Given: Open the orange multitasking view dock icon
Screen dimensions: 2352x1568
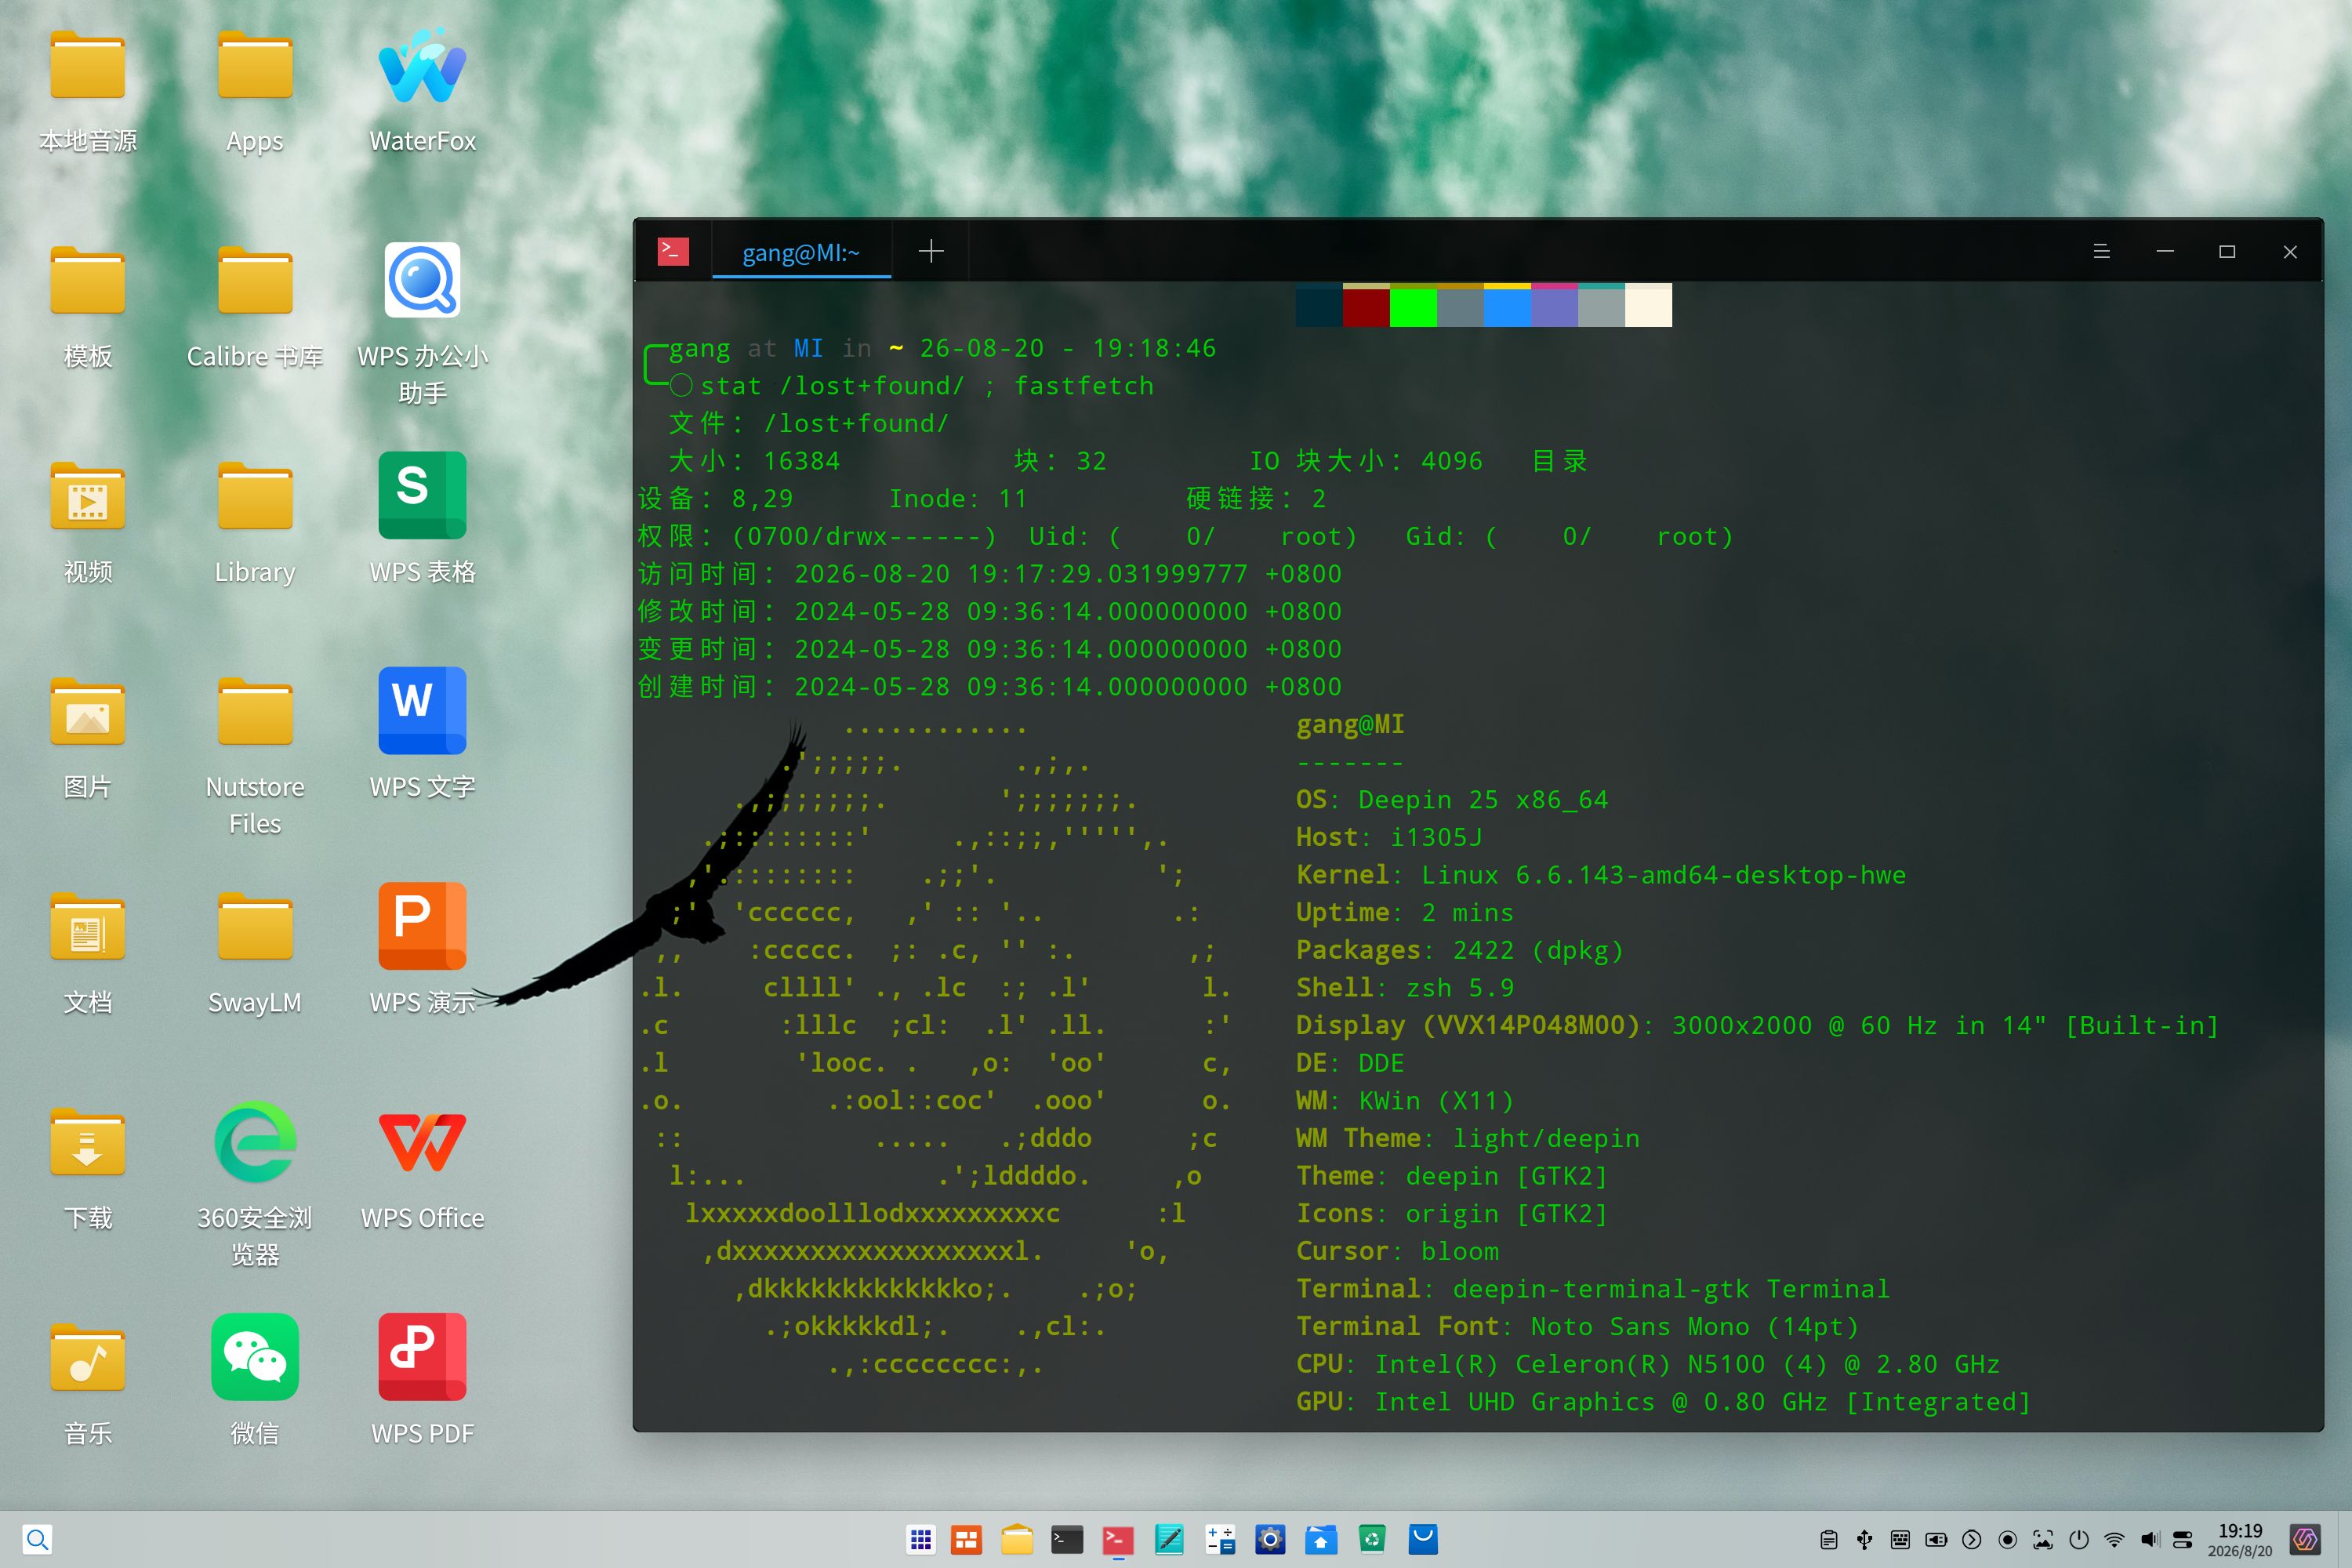Looking at the screenshot, I should click(x=966, y=1540).
